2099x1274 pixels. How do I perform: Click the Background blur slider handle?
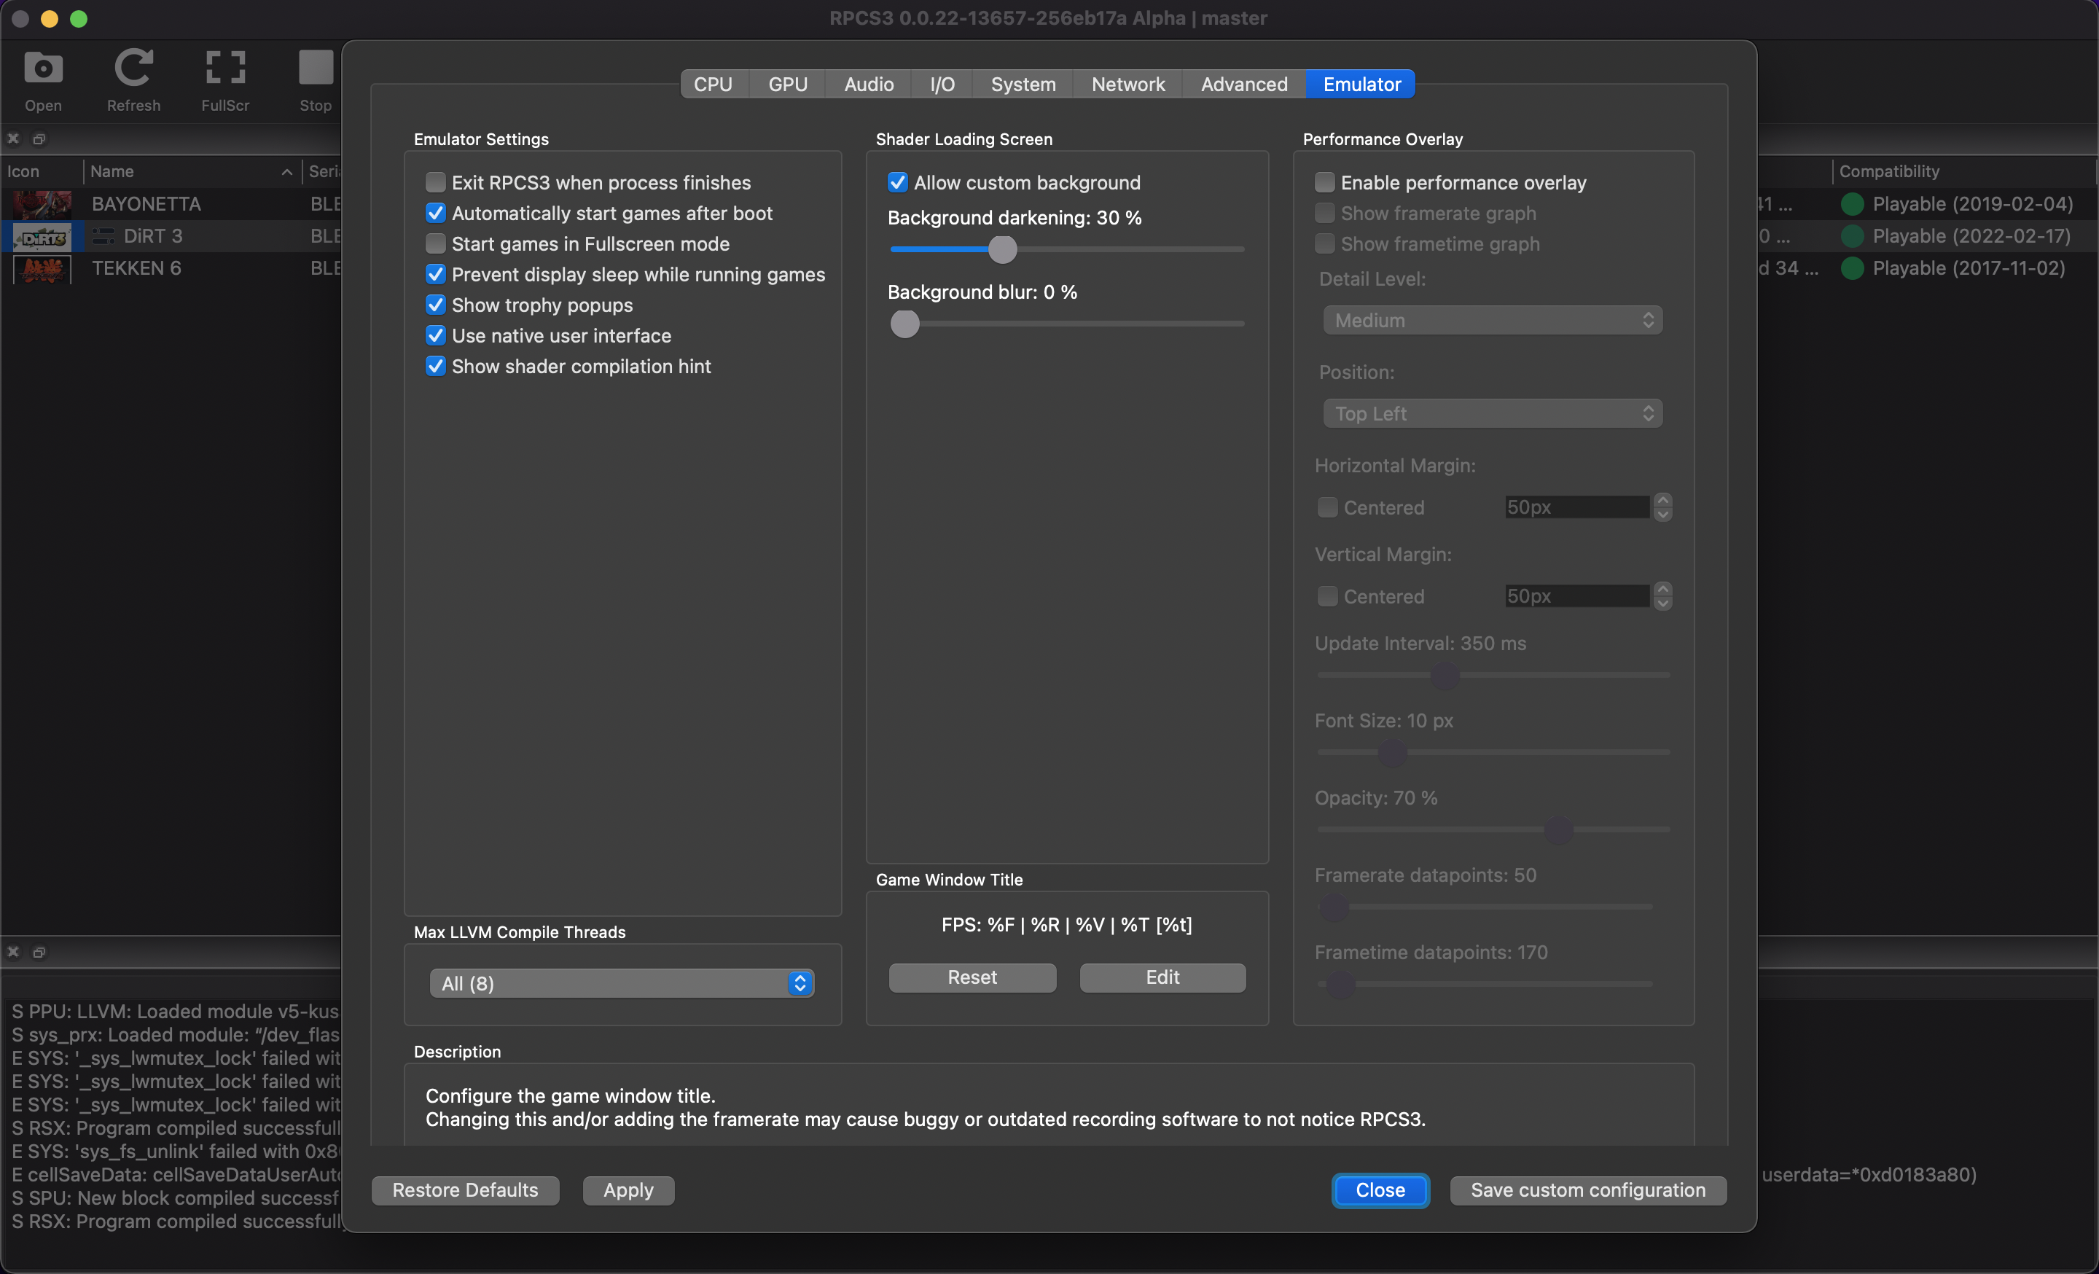[x=904, y=324]
